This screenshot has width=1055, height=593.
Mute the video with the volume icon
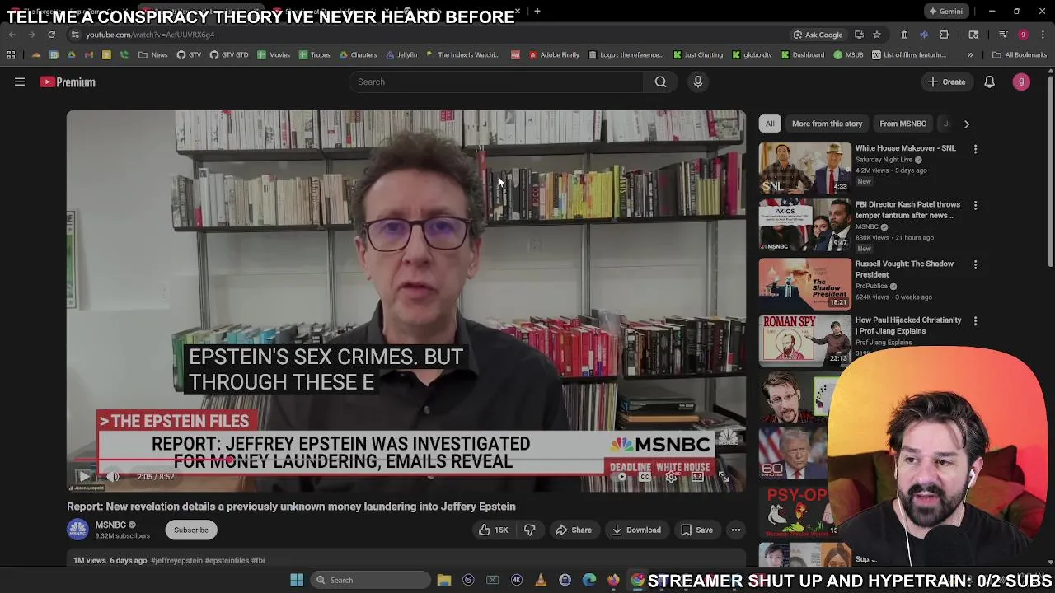point(114,476)
